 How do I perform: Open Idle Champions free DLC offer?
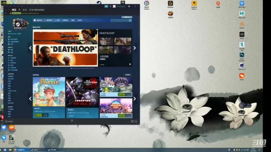pos(82,98)
